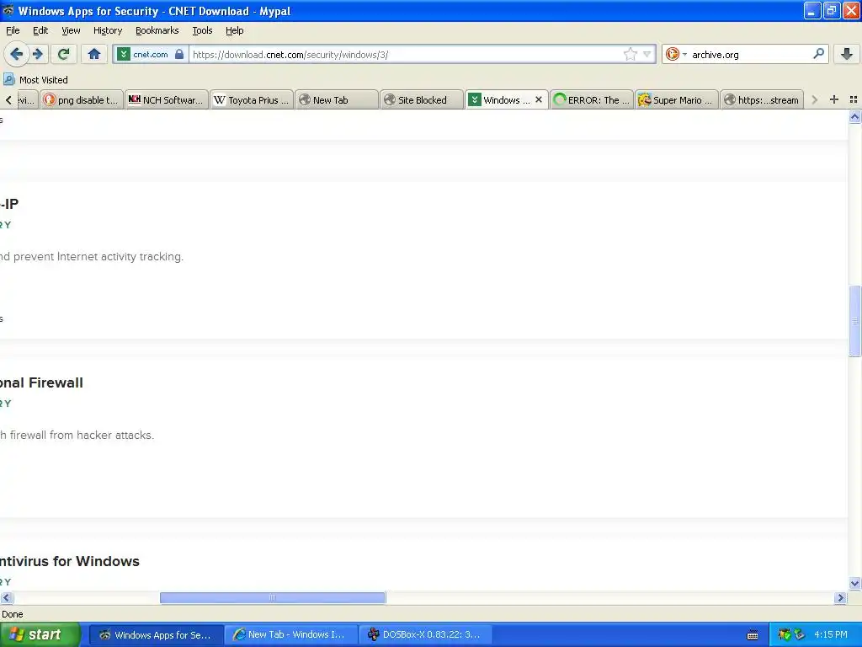Viewport: 862px width, 647px height.
Task: Switch to New Tab Internet Explorer taskbar button
Action: (x=291, y=634)
